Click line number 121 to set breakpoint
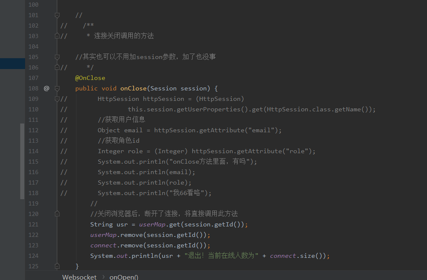The width and height of the screenshot is (427, 280). coord(33,225)
